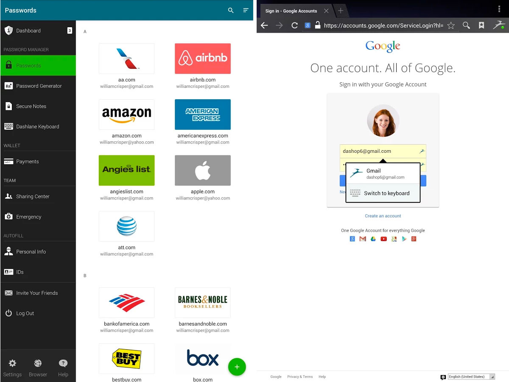Screen dimensions: 509x382
Task: Click the Google Play services icon
Action: (404, 239)
